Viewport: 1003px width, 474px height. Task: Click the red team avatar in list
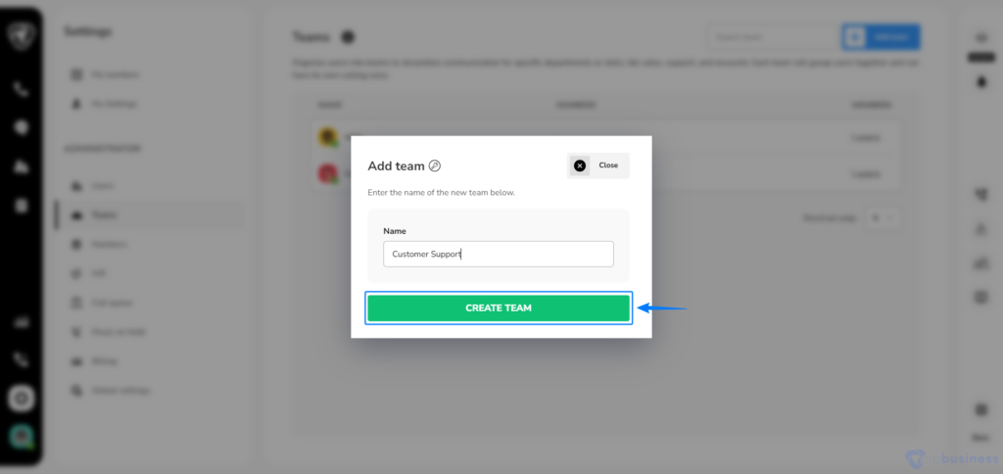tap(328, 172)
